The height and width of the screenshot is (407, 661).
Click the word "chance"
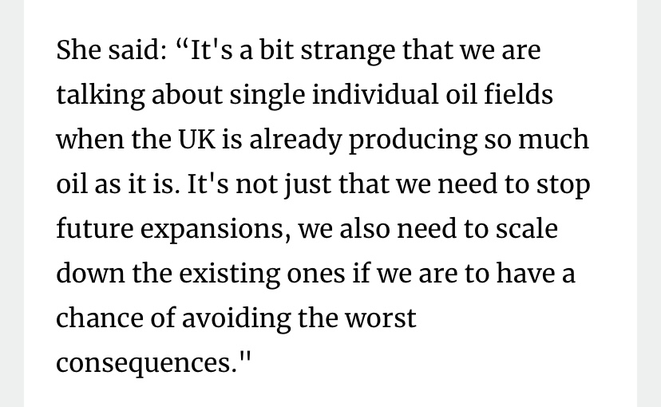click(100, 318)
